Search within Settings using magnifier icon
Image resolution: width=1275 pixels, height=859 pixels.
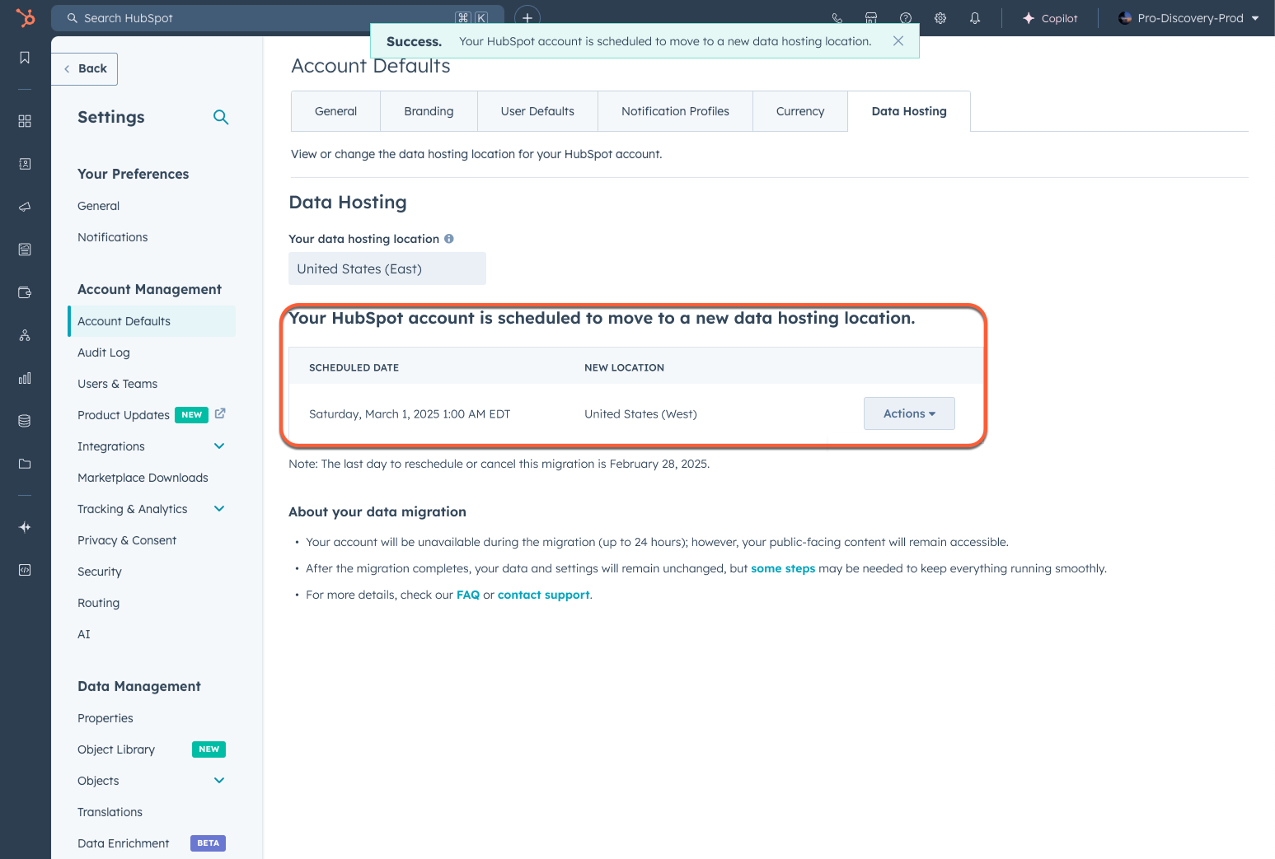coord(221,117)
